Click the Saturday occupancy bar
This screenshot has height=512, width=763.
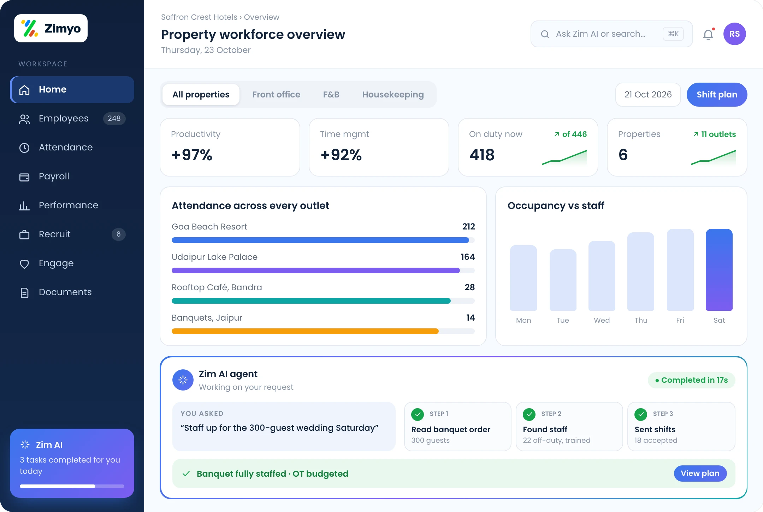[719, 270]
